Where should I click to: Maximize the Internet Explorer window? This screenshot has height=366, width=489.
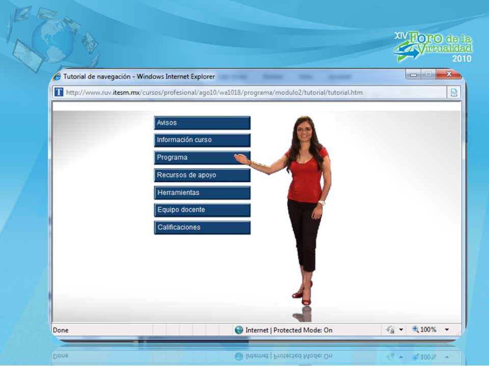428,74
